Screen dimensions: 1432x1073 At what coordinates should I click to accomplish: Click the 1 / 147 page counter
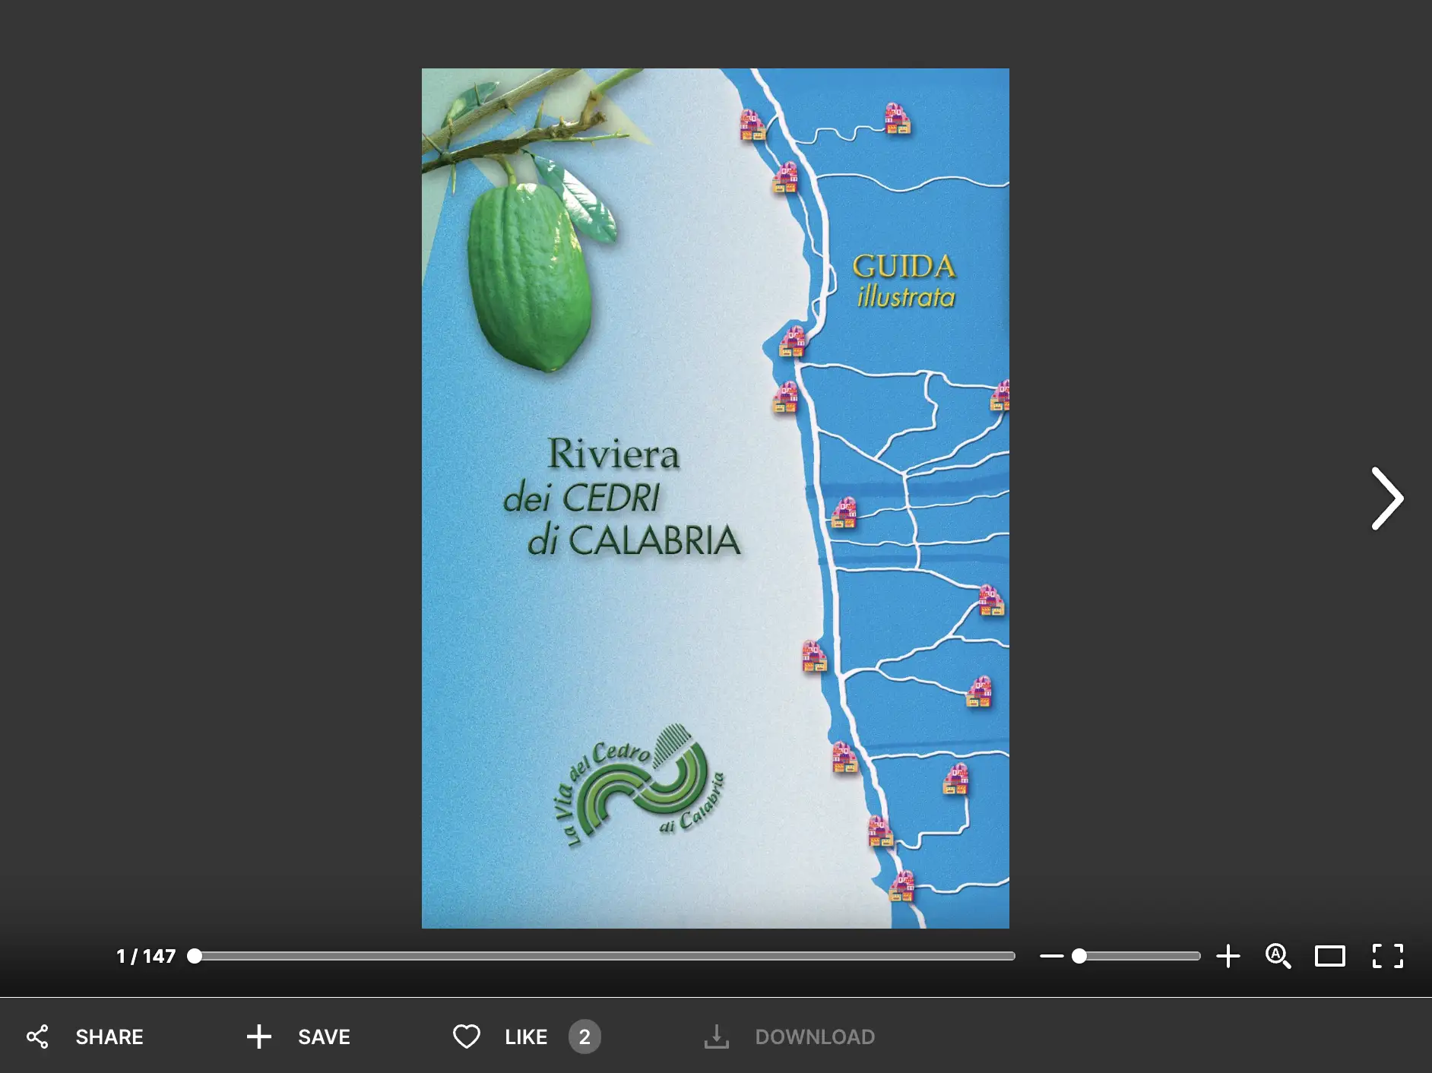[146, 956]
